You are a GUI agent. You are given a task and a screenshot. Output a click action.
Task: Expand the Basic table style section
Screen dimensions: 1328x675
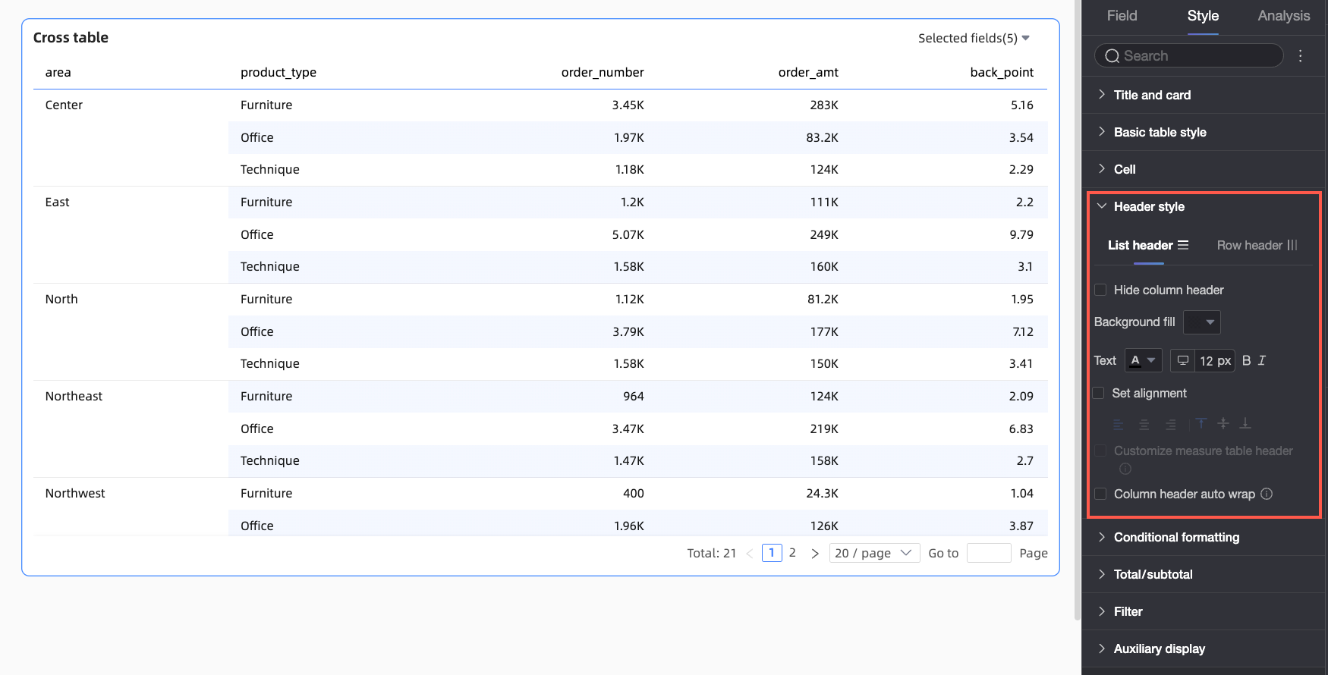(x=1204, y=132)
